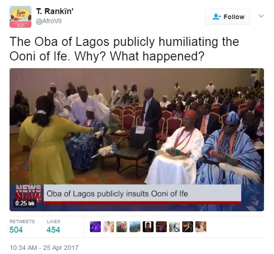Open the mountain landscape liker avatar
The height and width of the screenshot is (254, 274).
pyautogui.click(x=135, y=227)
